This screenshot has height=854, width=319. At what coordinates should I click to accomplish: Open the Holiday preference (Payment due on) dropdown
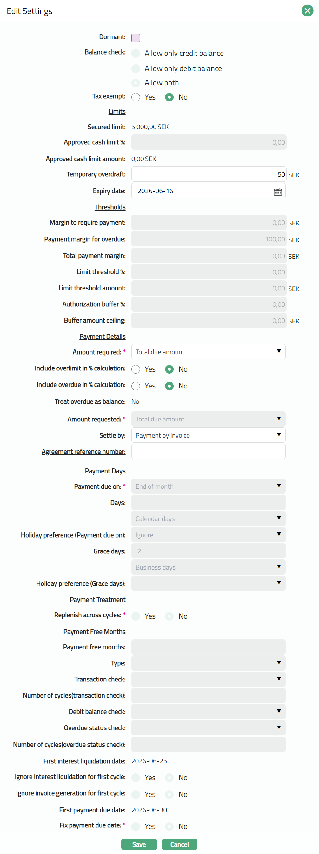[x=208, y=535]
